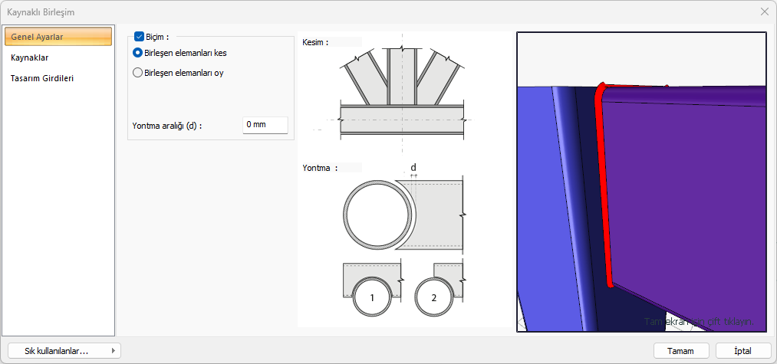777x364 pixels.
Task: Click the notch variant 2 circle icon
Action: tap(434, 297)
